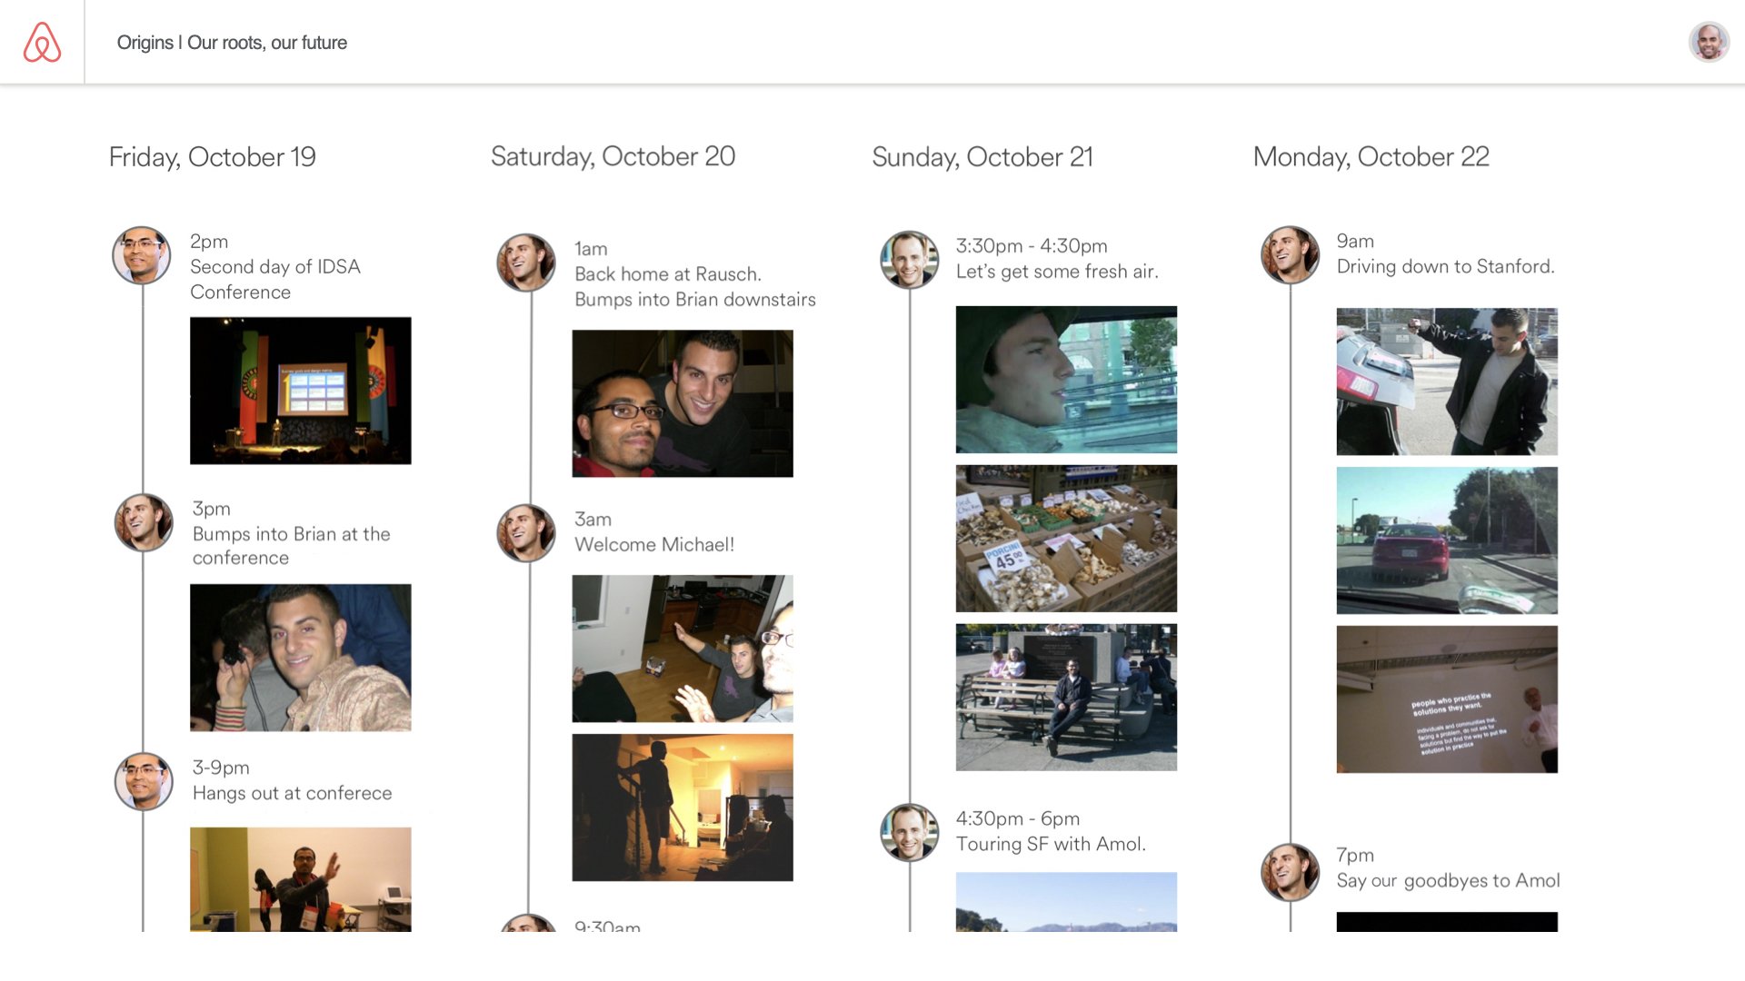Select avatar marker for 2pm IDSA Conference entry

pyautogui.click(x=142, y=255)
